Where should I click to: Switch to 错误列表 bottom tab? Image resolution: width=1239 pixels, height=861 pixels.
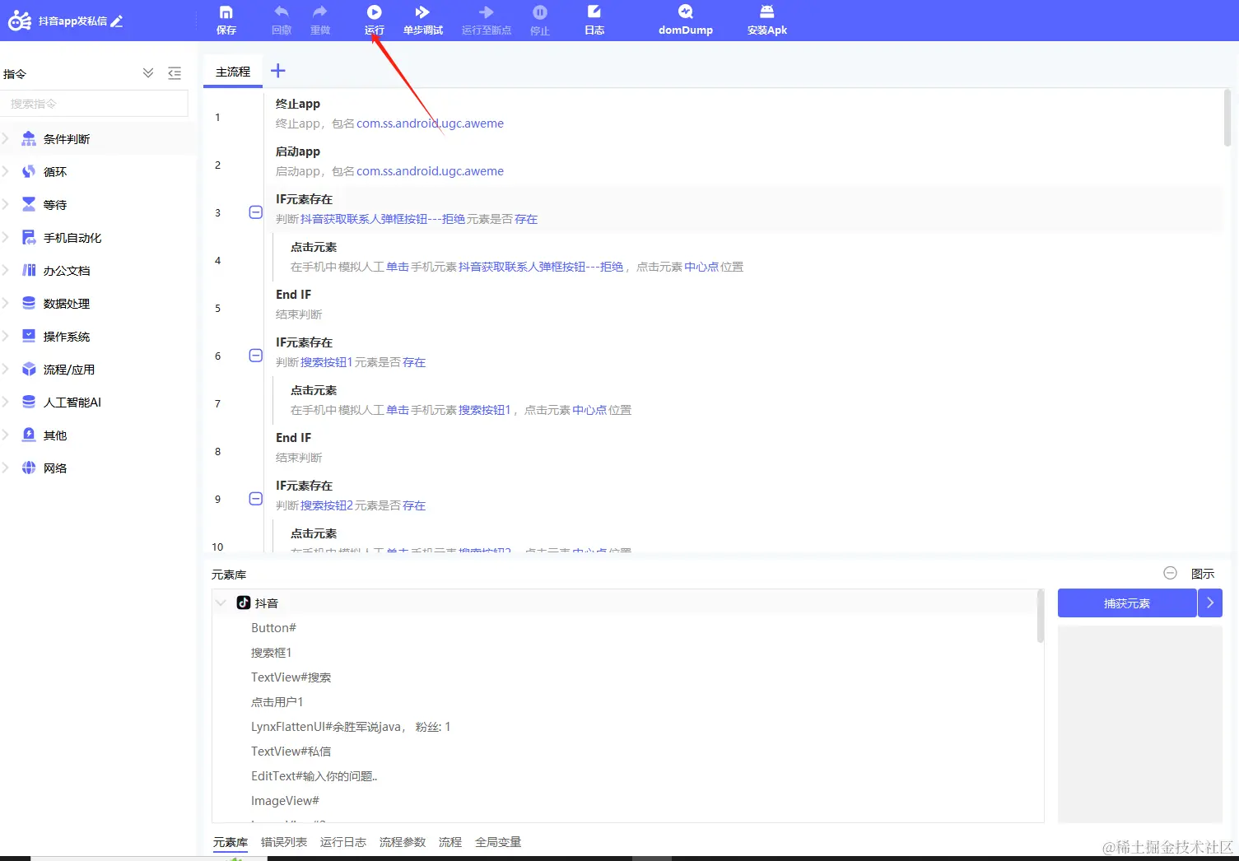[x=284, y=842]
